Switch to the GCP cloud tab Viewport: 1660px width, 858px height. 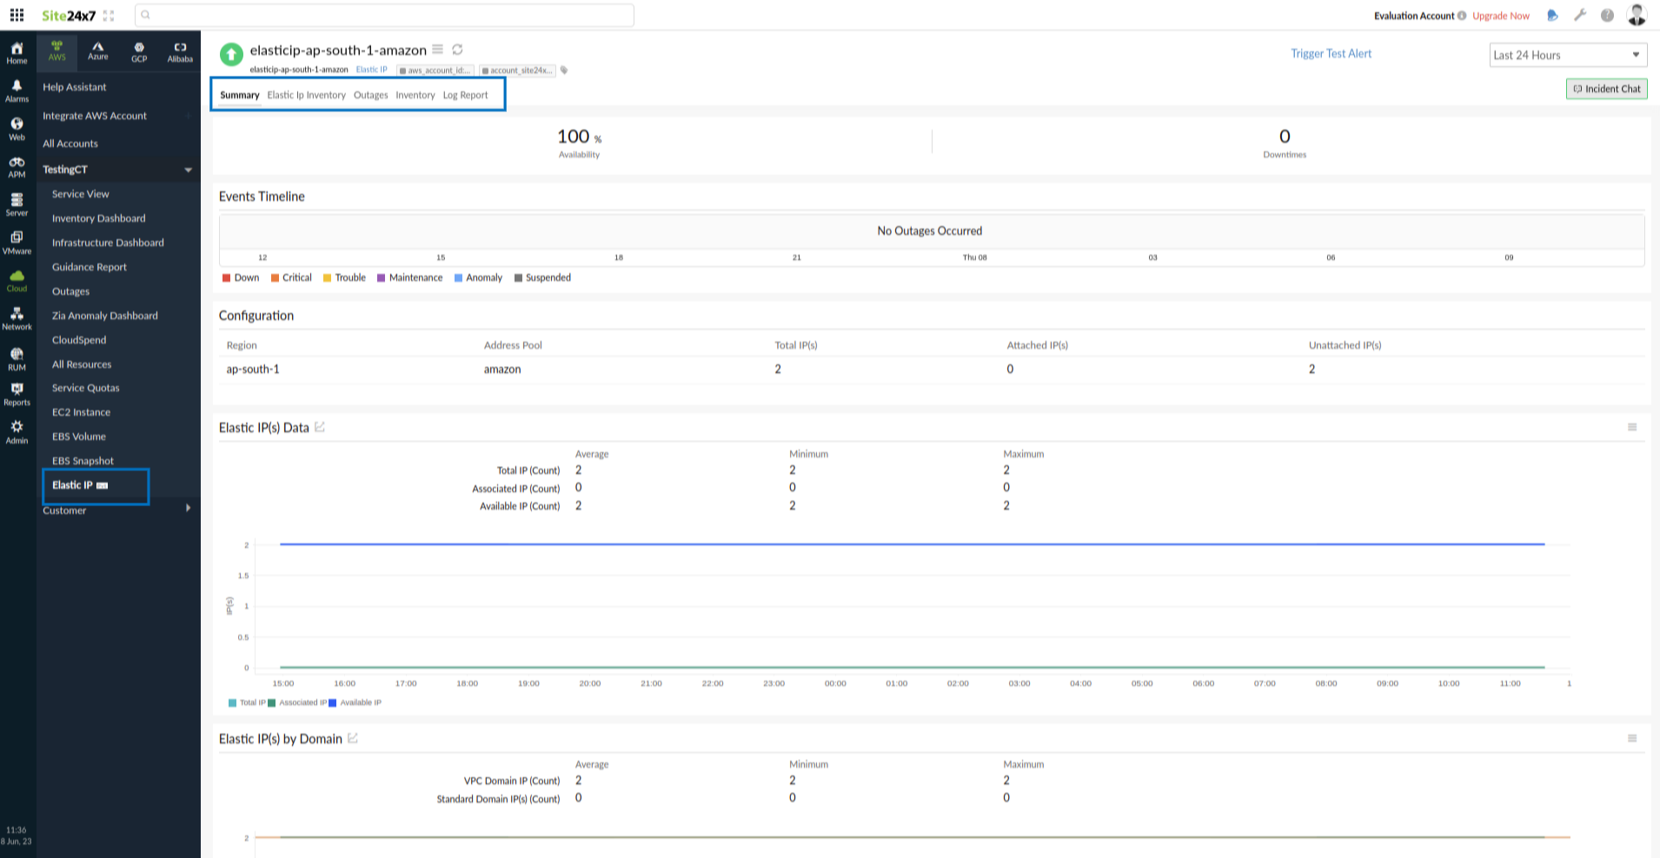coord(139,51)
